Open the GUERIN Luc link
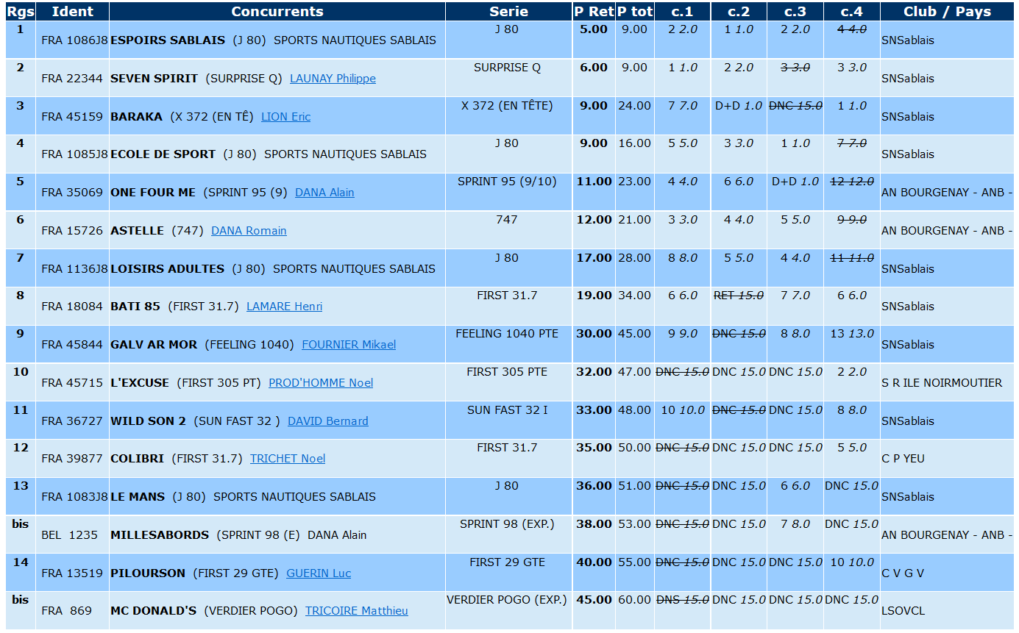 tap(319, 573)
